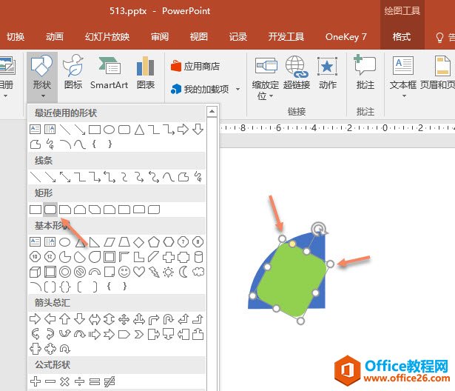This screenshot has width=455, height=391.
Task: Select the plus sign in 公式形状
Action: 36,381
